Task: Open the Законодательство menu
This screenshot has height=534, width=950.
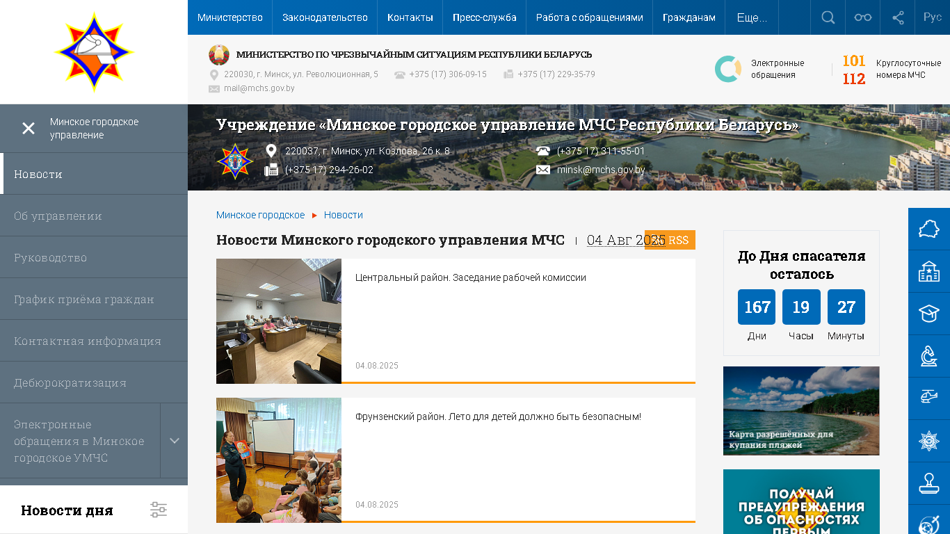Action: click(x=325, y=17)
